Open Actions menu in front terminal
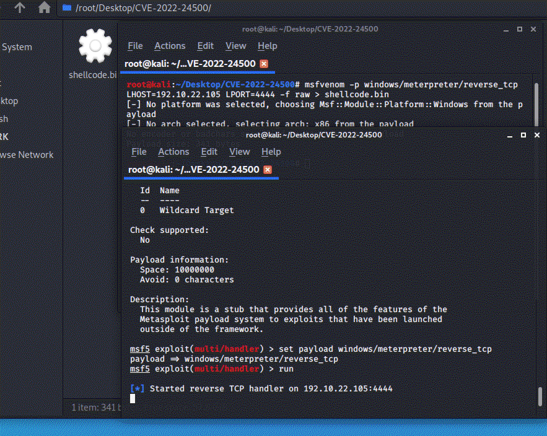Image resolution: width=547 pixels, height=436 pixels. click(173, 152)
